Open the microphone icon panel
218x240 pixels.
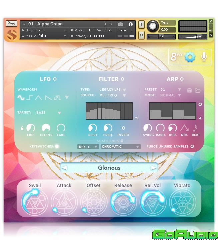coord(204,57)
